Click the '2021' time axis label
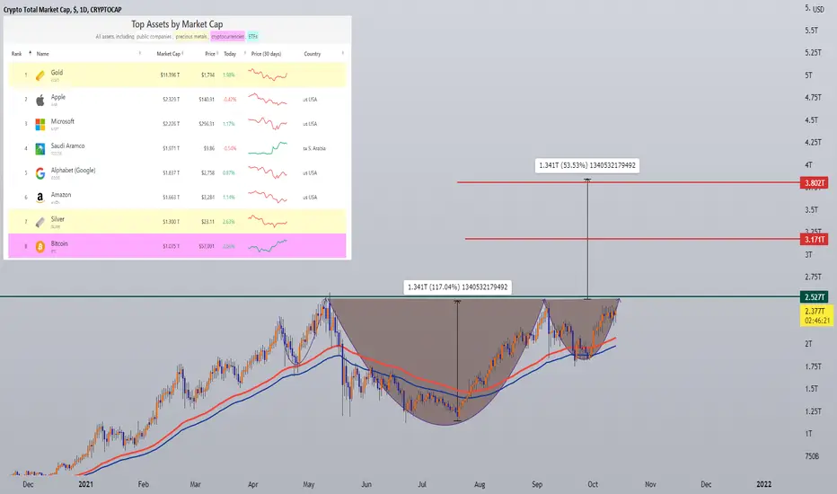This screenshot has width=837, height=494. pos(86,484)
